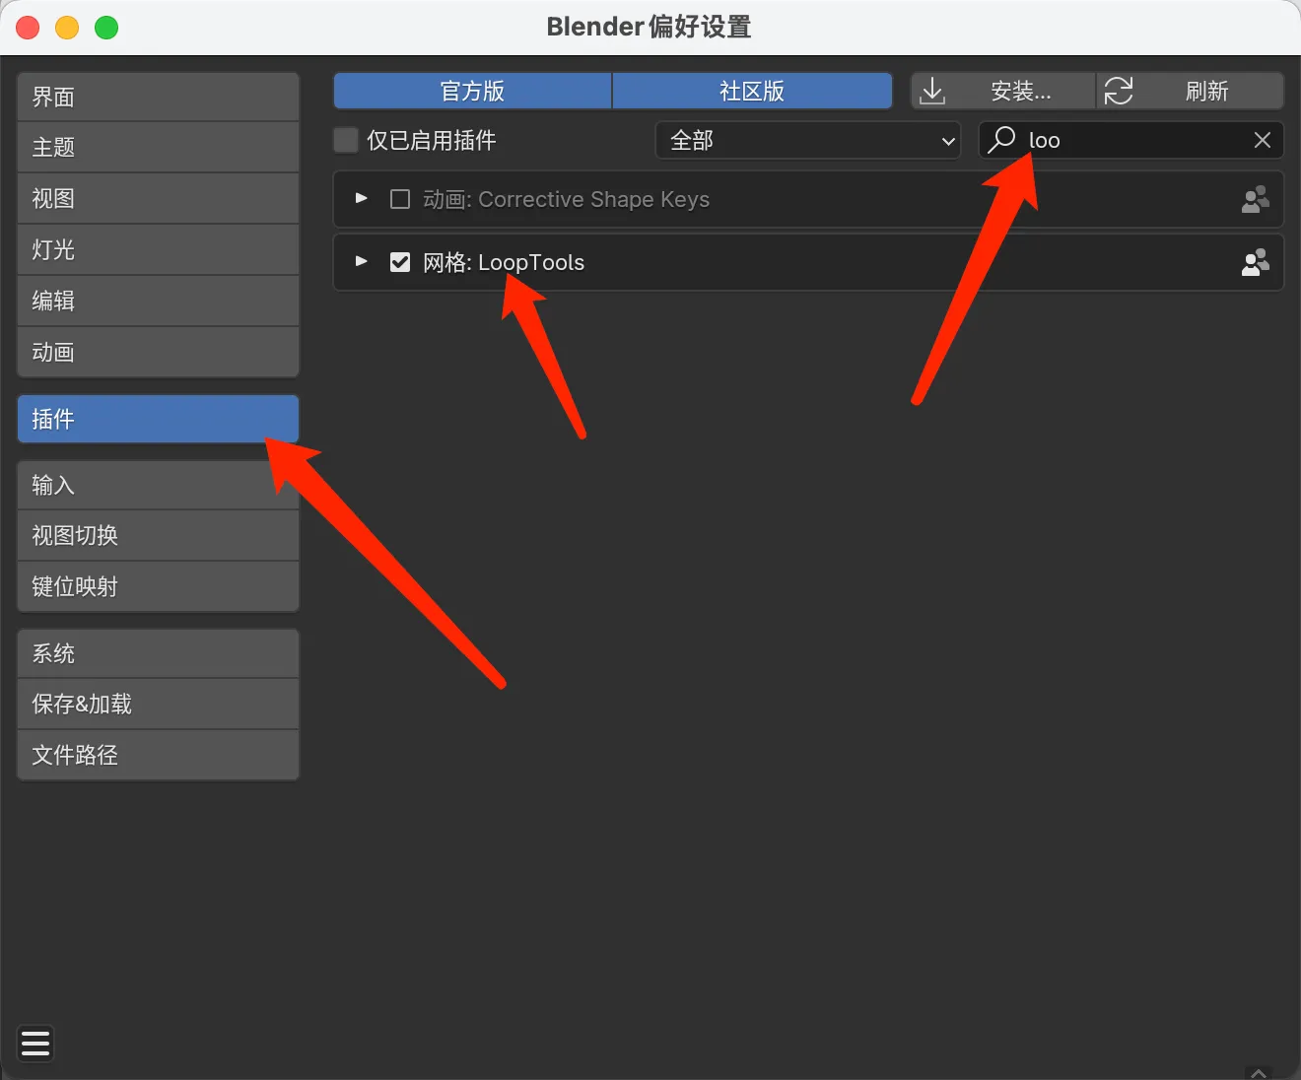Open the 保存&加载 section
This screenshot has height=1080, width=1301.
pyautogui.click(x=158, y=705)
